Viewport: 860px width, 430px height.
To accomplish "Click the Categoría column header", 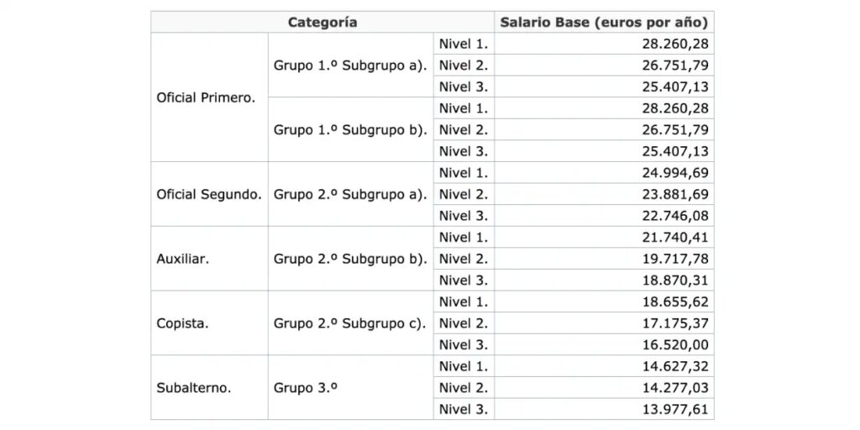I will (322, 22).
